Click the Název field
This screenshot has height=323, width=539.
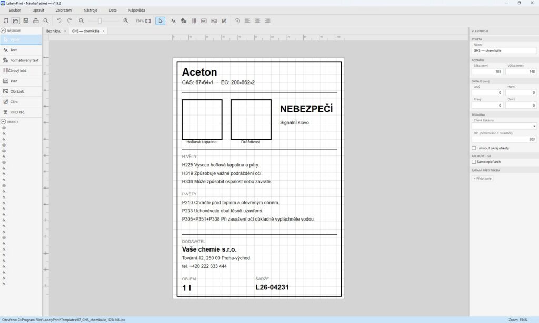pyautogui.click(x=504, y=51)
